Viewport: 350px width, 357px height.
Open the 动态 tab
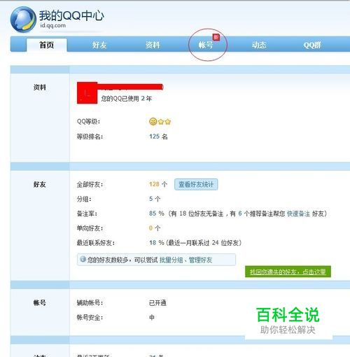pos(259,45)
